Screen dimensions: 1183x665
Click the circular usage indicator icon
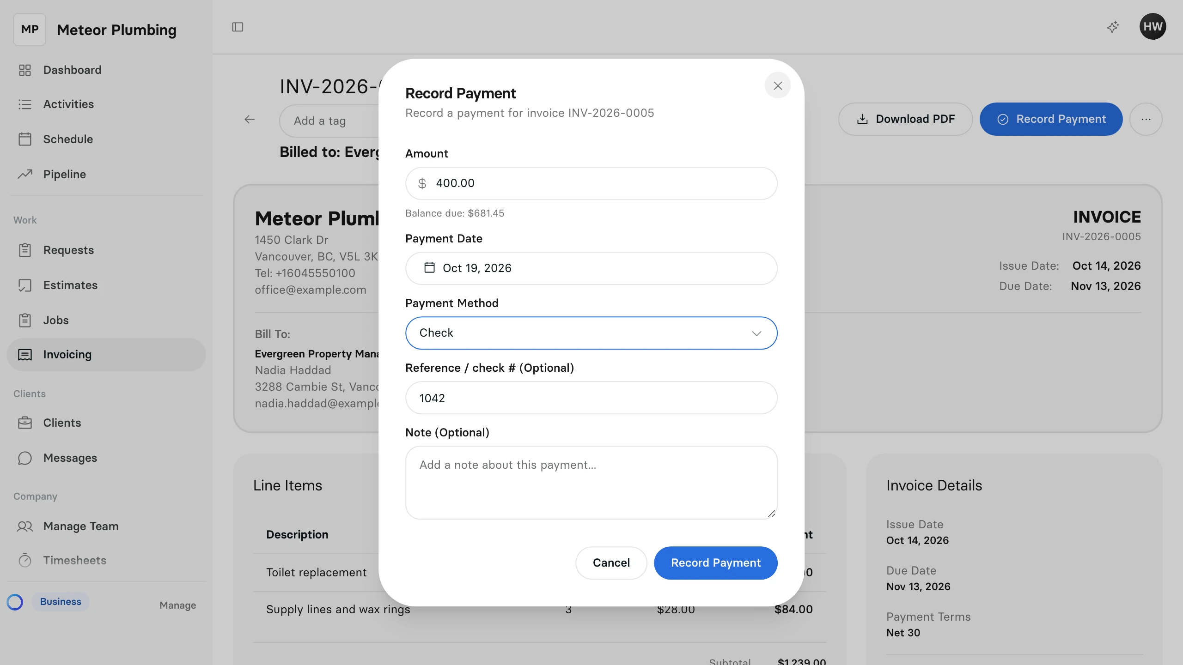tap(15, 602)
